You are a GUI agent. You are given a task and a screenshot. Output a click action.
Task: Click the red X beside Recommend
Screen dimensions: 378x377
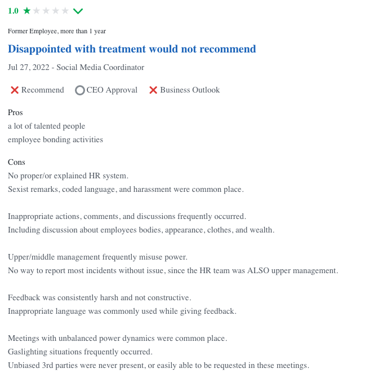(x=15, y=90)
